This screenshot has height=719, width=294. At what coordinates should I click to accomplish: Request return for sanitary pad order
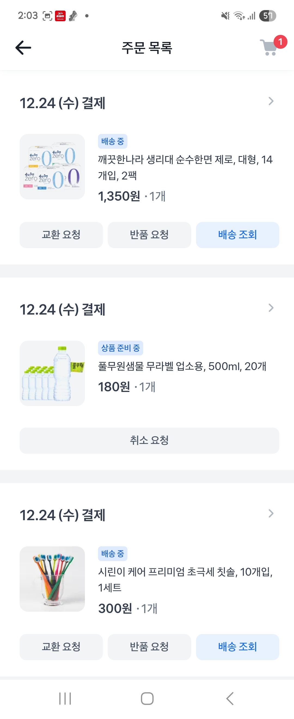[x=149, y=235]
